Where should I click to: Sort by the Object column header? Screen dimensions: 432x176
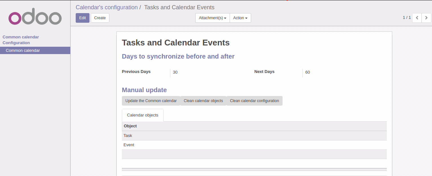point(130,126)
